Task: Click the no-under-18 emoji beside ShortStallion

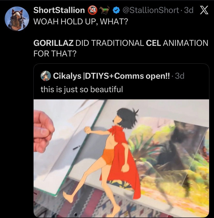Action: (x=93, y=10)
